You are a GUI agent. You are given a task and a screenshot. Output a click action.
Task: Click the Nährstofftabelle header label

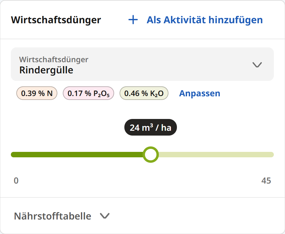pos(52,216)
